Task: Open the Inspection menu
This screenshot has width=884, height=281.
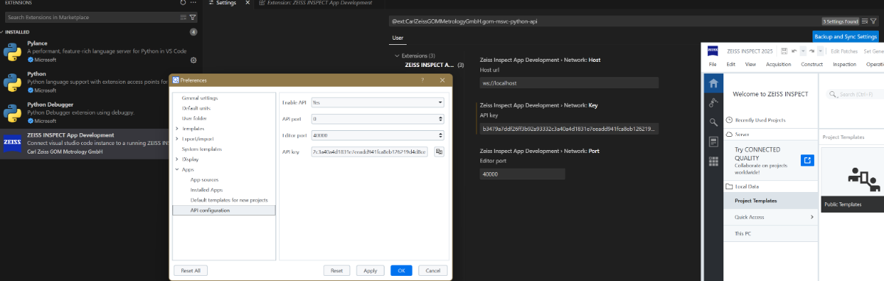Action: pos(844,64)
